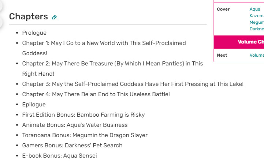
Task: Click the edit pencil beside Chapters heading
Action: [55, 17]
